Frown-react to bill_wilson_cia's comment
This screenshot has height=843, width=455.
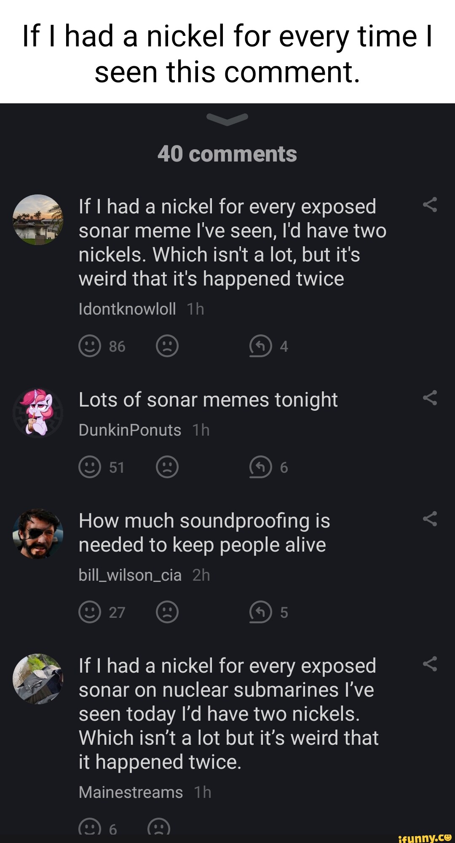click(x=167, y=612)
